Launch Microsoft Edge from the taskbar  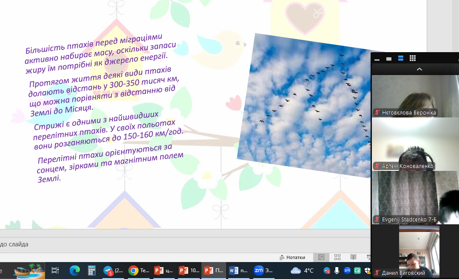[x=75, y=271]
